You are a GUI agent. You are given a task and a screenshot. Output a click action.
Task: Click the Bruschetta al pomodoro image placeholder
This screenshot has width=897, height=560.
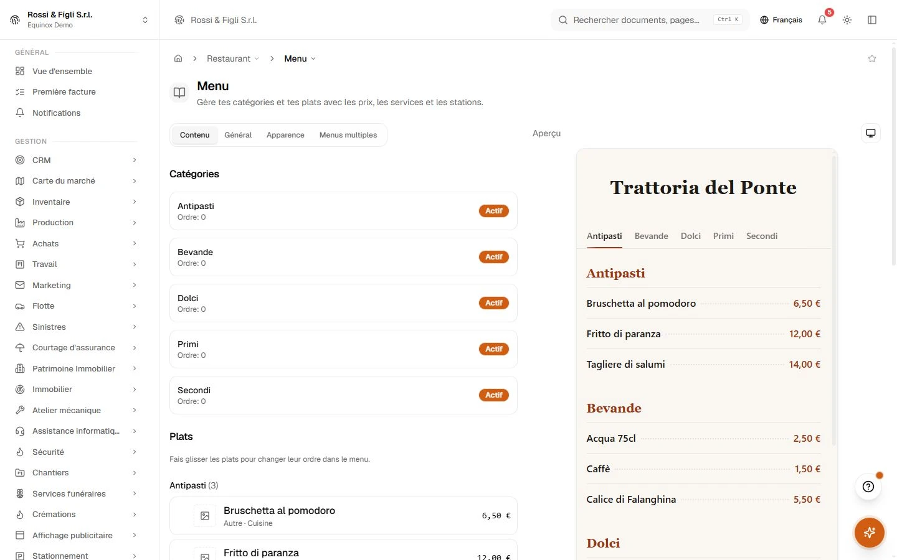[x=205, y=516]
